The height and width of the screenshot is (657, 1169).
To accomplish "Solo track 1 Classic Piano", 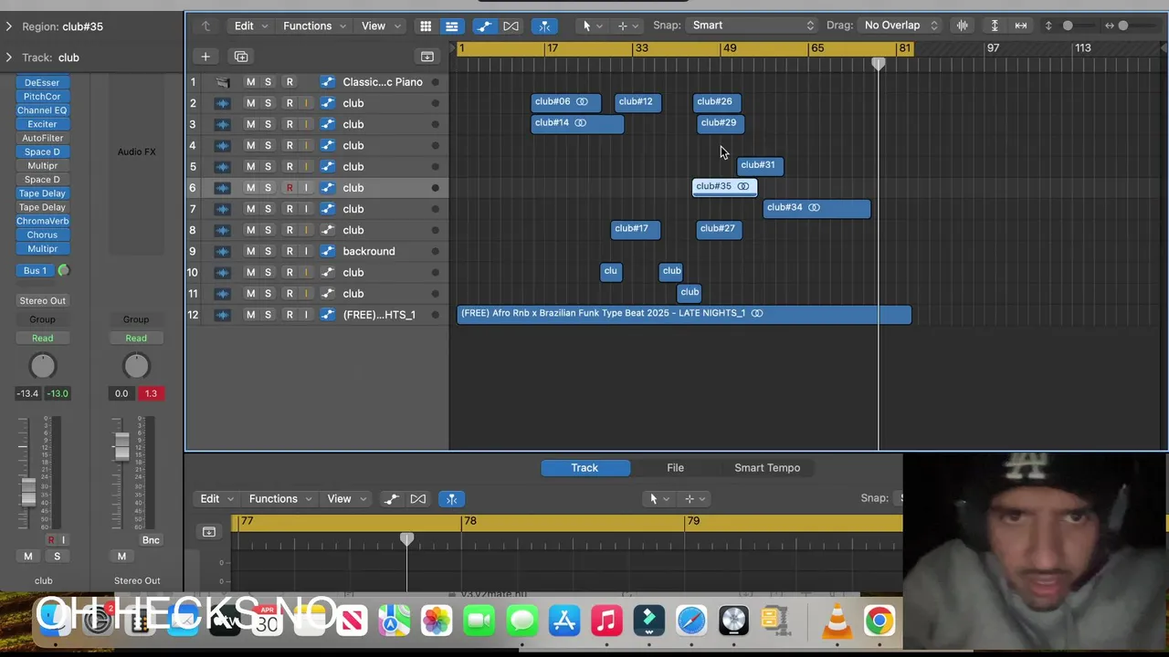I will (x=268, y=82).
